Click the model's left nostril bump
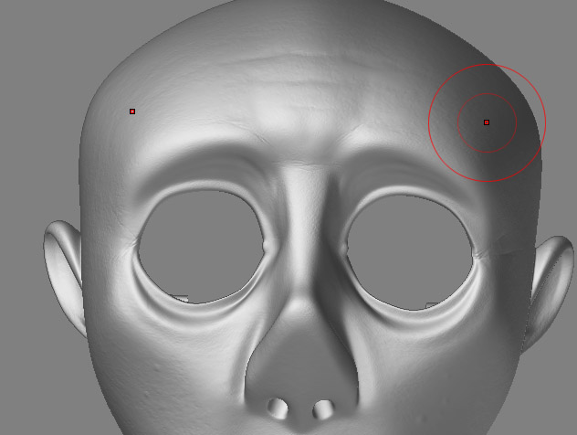The width and height of the screenshot is (577, 435). [278, 408]
